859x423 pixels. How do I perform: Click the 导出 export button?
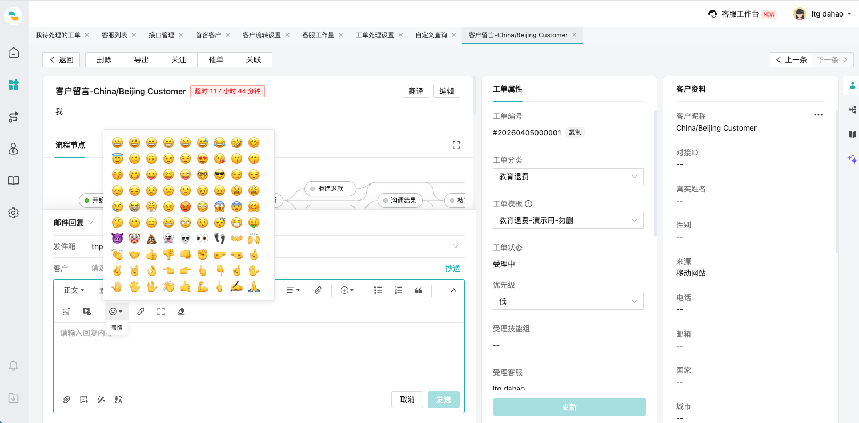[141, 60]
